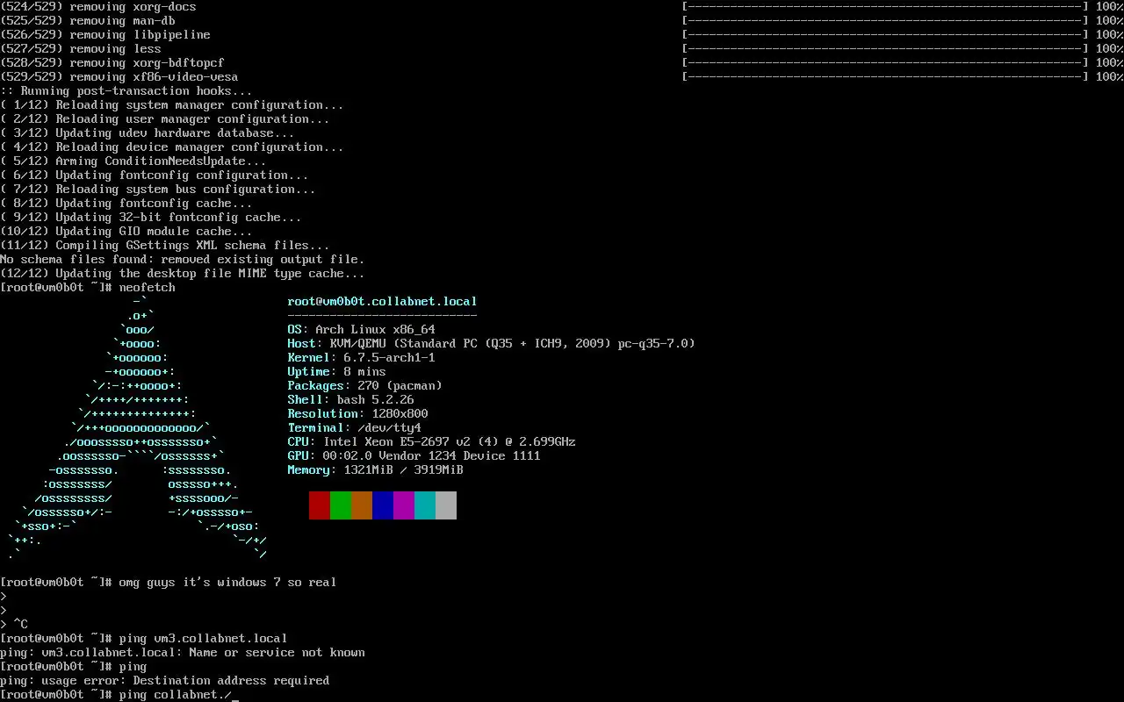Click the 'Terminal: /dev/tty4' line

(x=355, y=428)
